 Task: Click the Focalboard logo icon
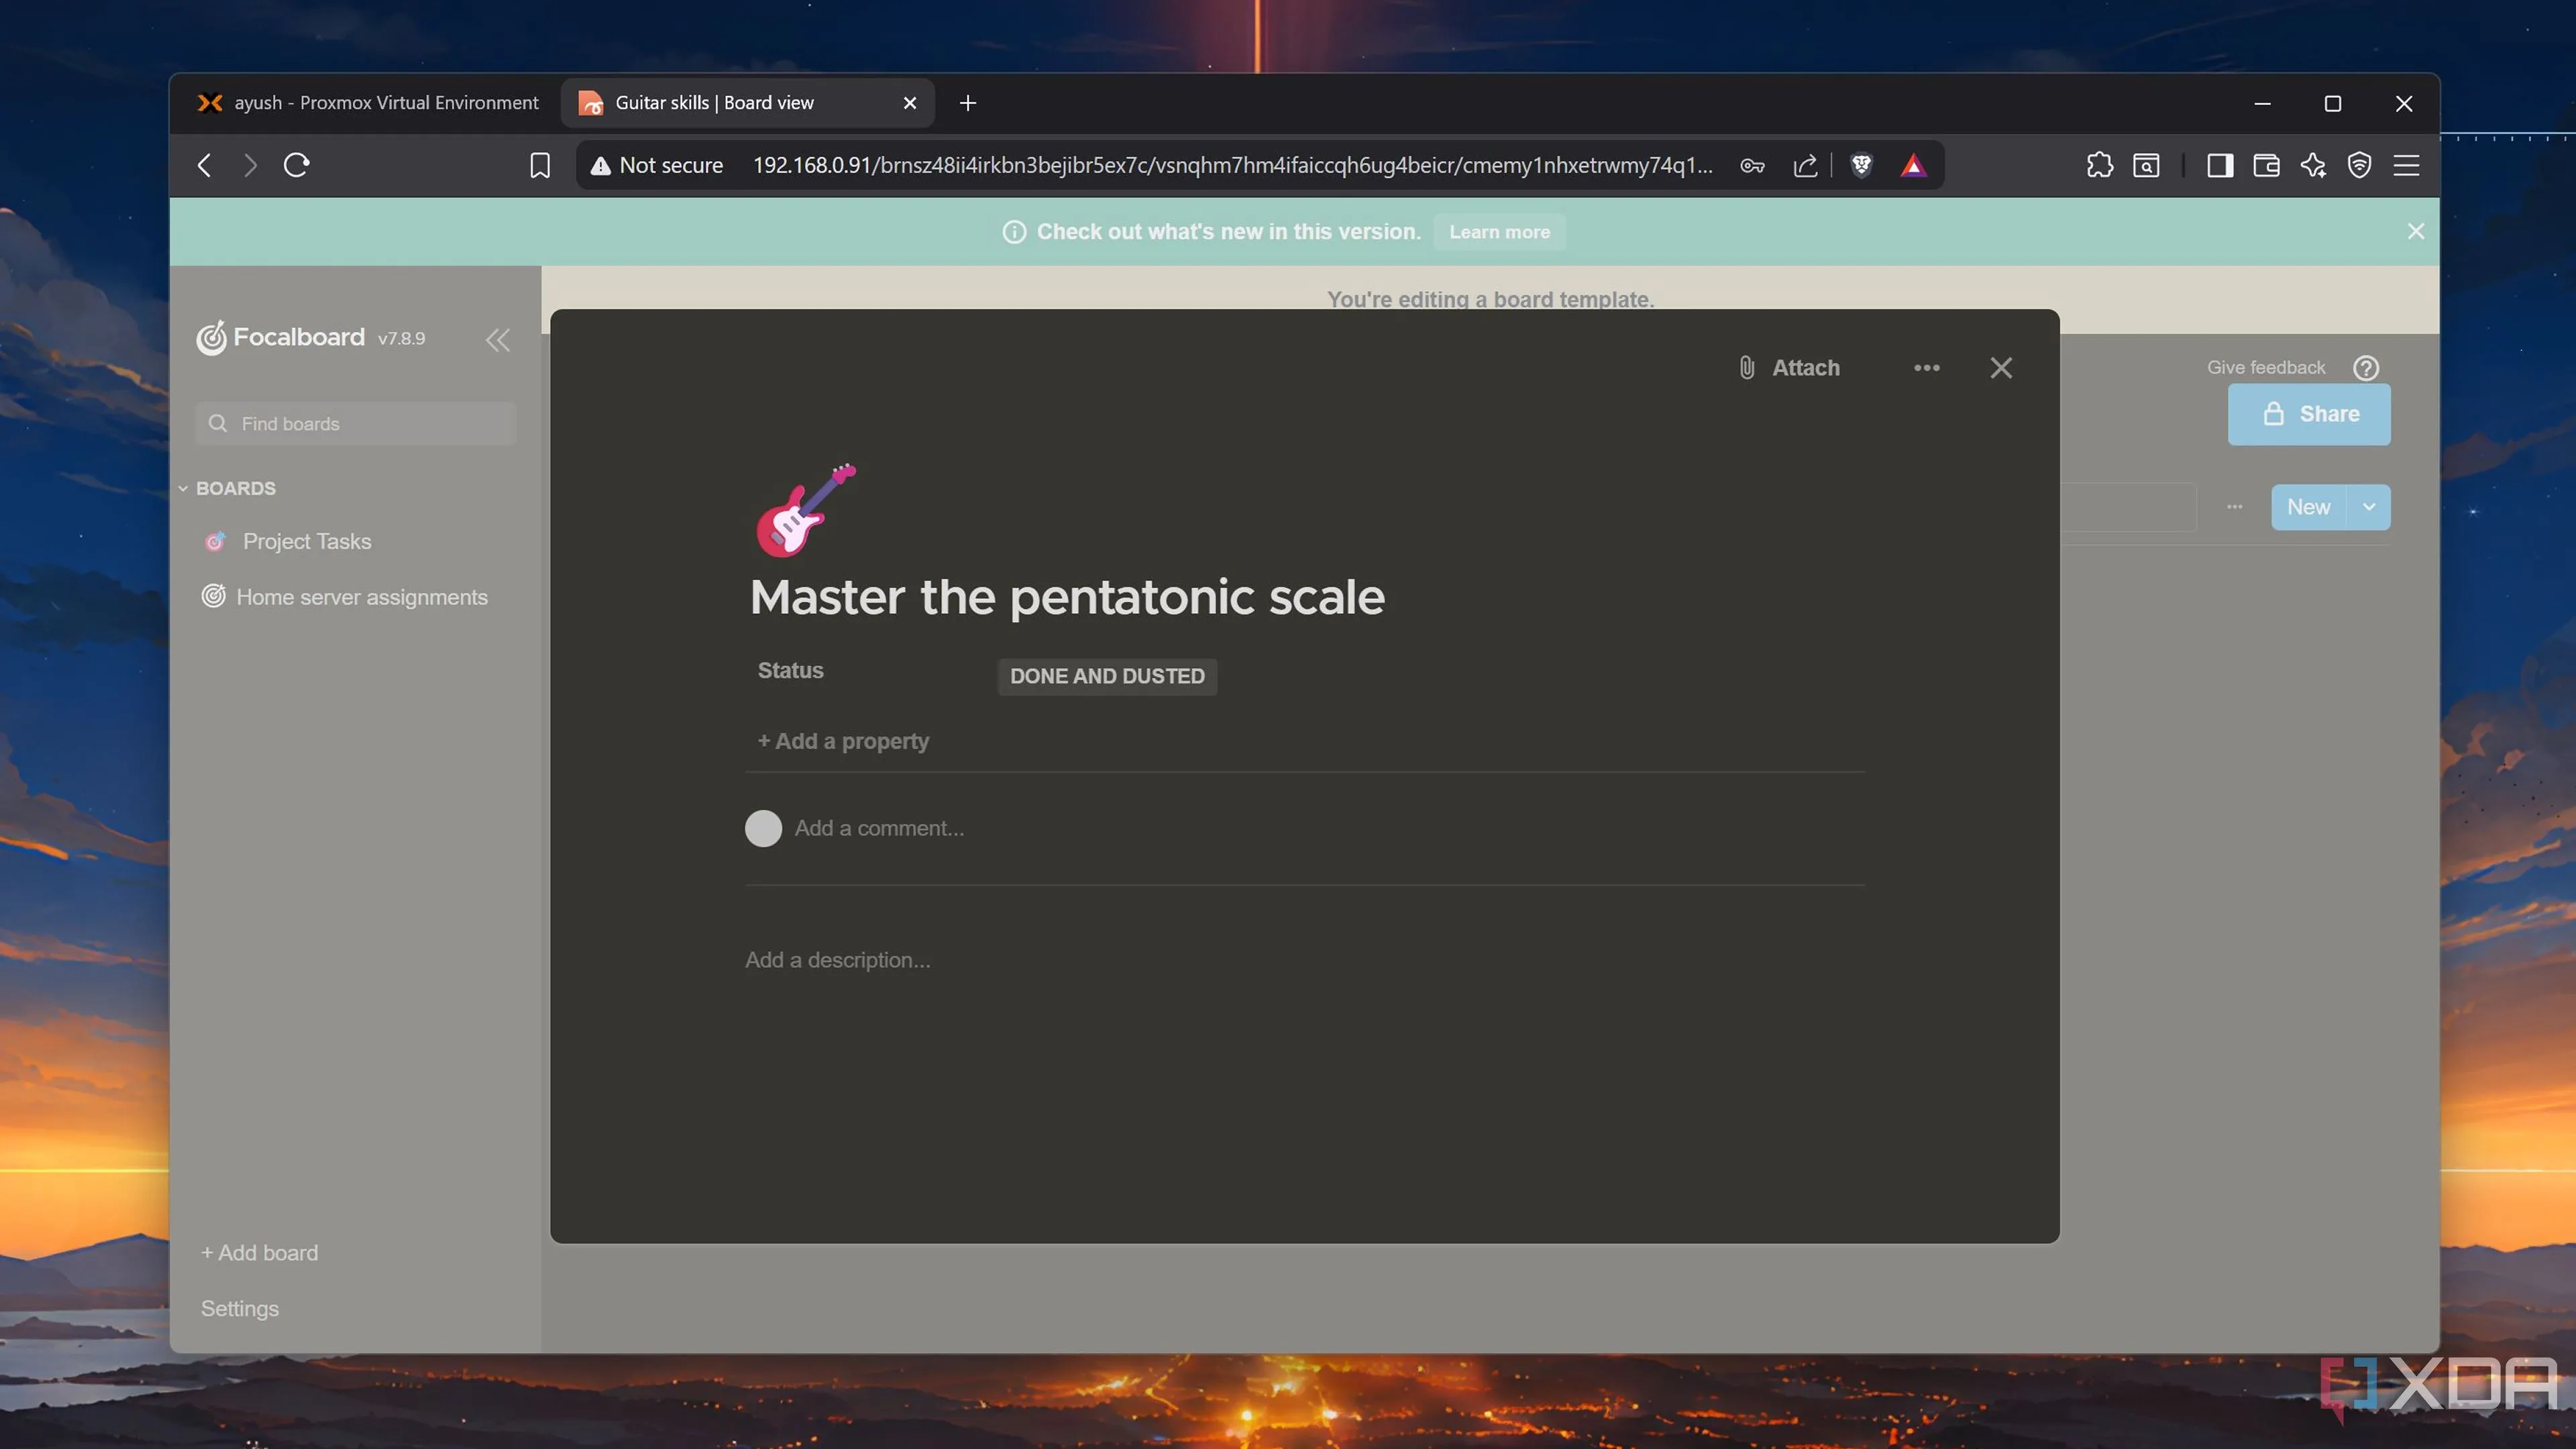pos(211,338)
